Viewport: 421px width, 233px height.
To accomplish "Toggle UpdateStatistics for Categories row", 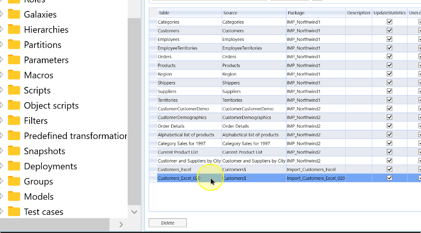I will coord(389,22).
